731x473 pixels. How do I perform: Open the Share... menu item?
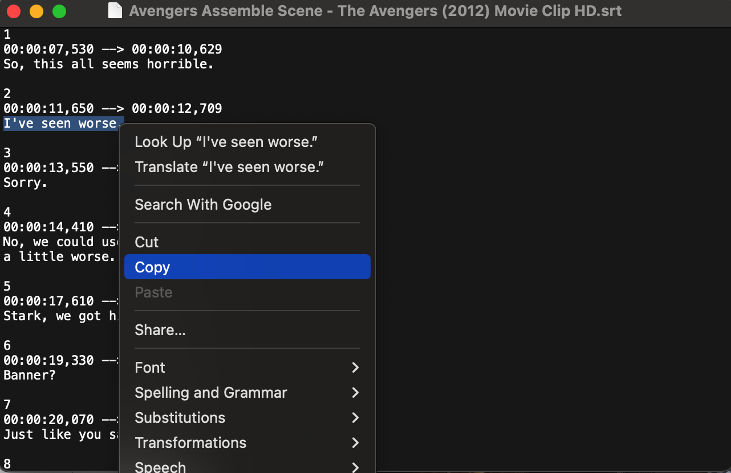pos(160,330)
